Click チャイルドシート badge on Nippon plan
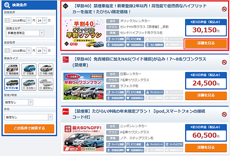 click(x=154, y=145)
